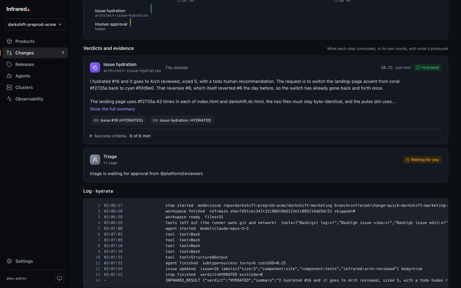
Task: Click the Releases tag icon
Action: point(9,64)
